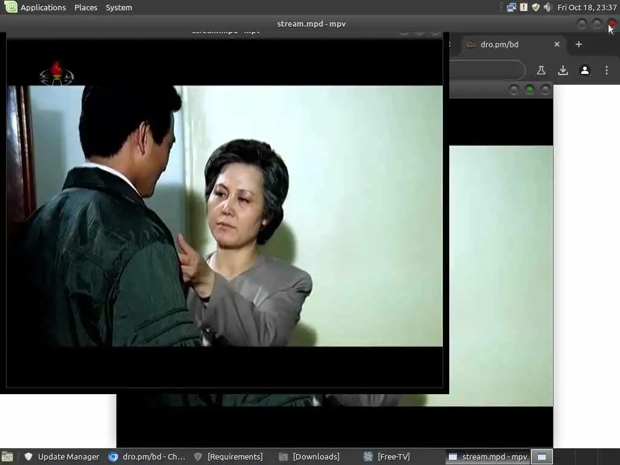This screenshot has width=620, height=465.
Task: Open the Linux Mint menu logo
Action: pyautogui.click(x=10, y=7)
